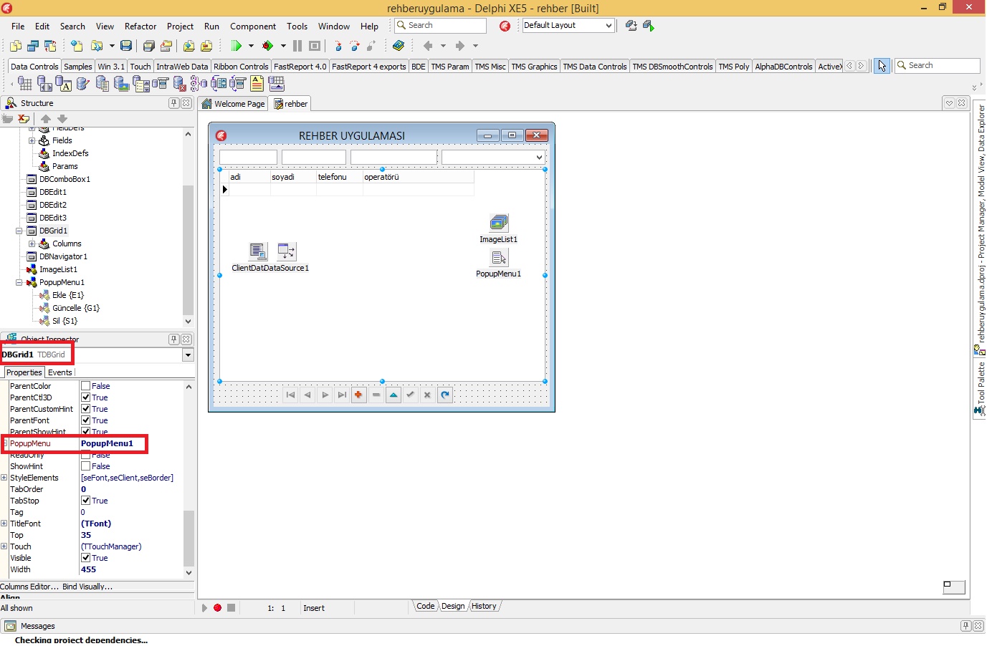Select the DBNavigator component in palette
The height and width of the screenshot is (646, 992).
point(44,84)
